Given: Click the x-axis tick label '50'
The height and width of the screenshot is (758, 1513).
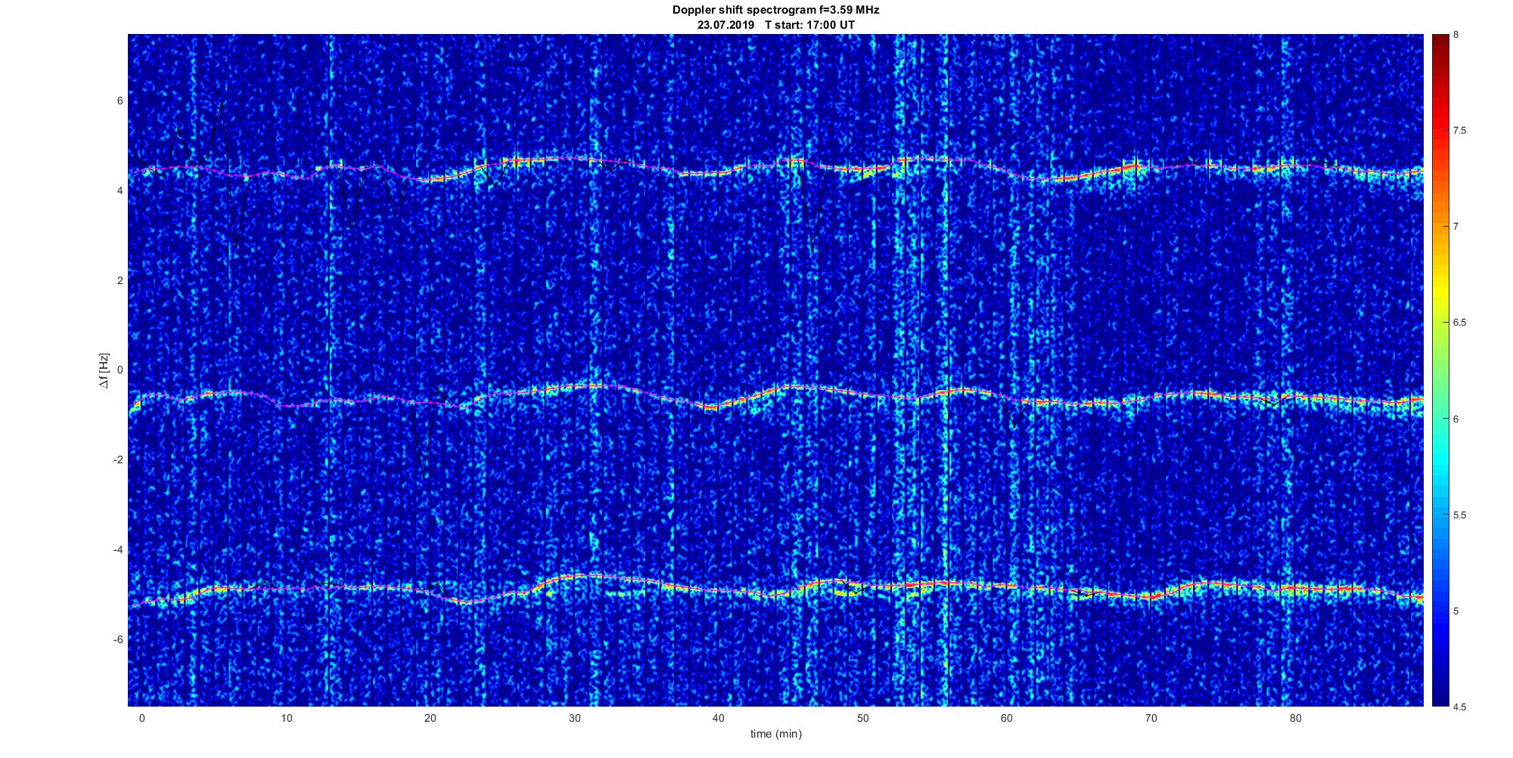Looking at the screenshot, I should 862,719.
